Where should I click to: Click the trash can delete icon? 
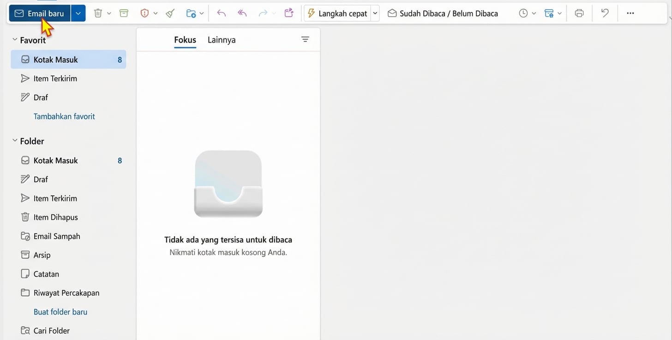tap(98, 13)
